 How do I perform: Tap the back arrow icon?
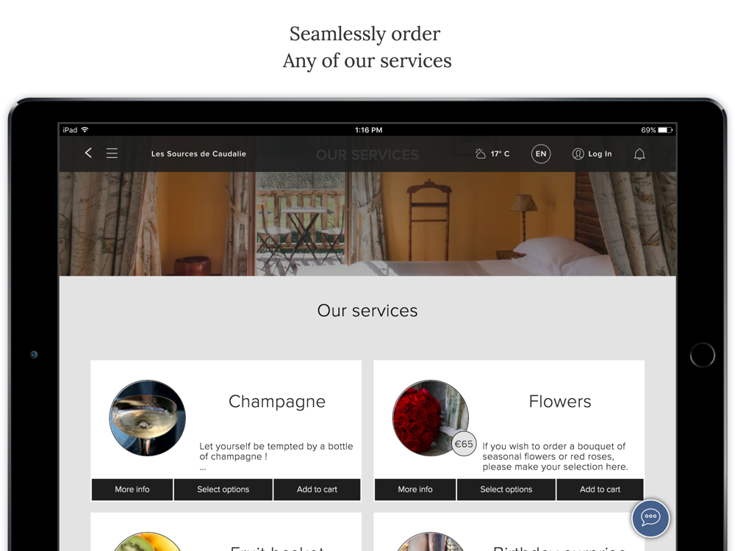88,153
